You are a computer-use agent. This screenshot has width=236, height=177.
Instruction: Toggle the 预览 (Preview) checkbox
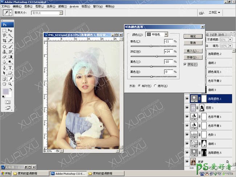coord(186,65)
